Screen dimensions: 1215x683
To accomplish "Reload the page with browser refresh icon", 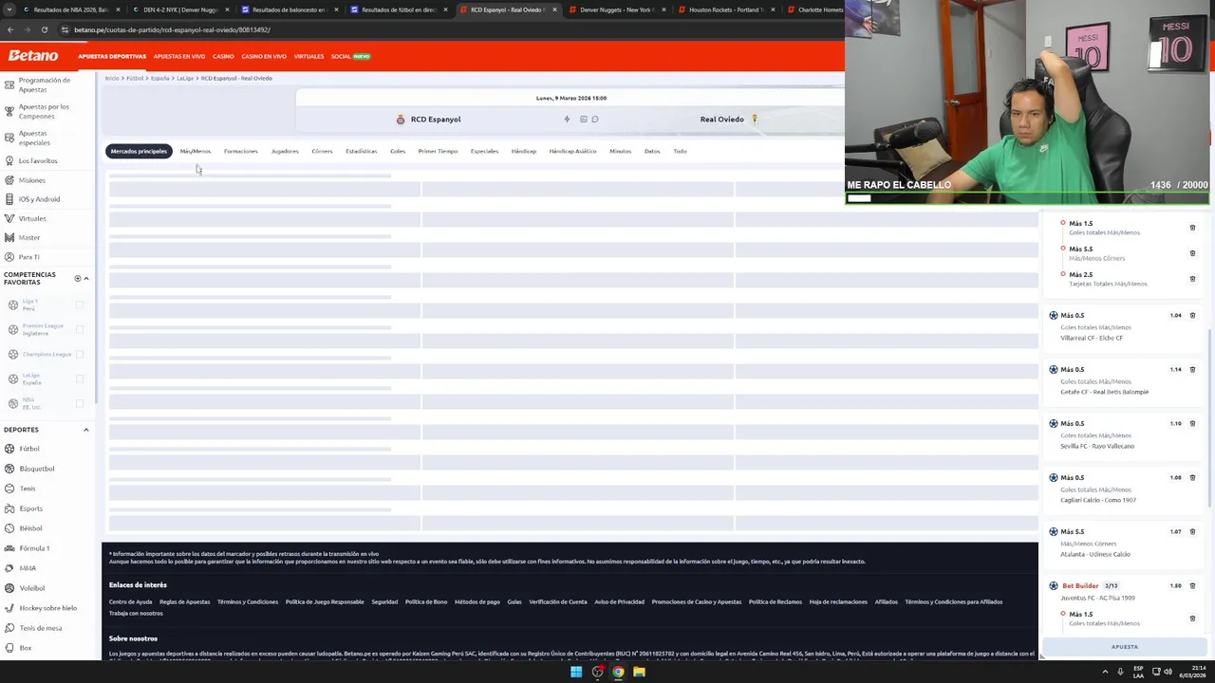I will [44, 29].
